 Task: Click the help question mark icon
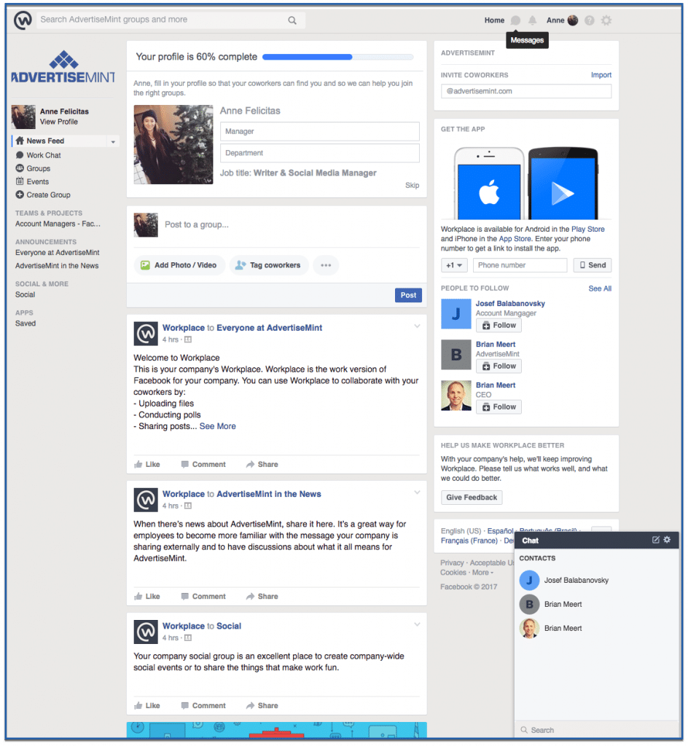click(x=590, y=20)
